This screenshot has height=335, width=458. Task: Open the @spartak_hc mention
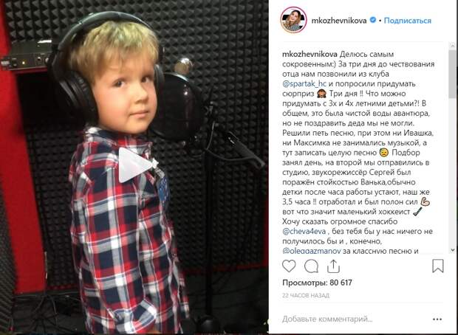tap(304, 84)
